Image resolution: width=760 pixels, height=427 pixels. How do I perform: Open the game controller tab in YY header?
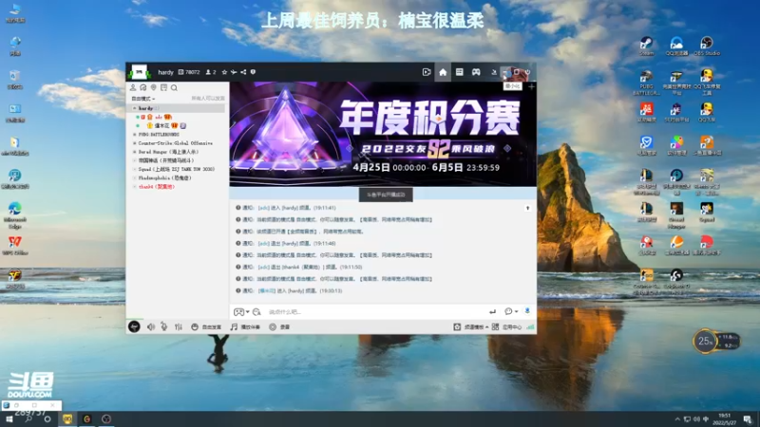point(476,72)
